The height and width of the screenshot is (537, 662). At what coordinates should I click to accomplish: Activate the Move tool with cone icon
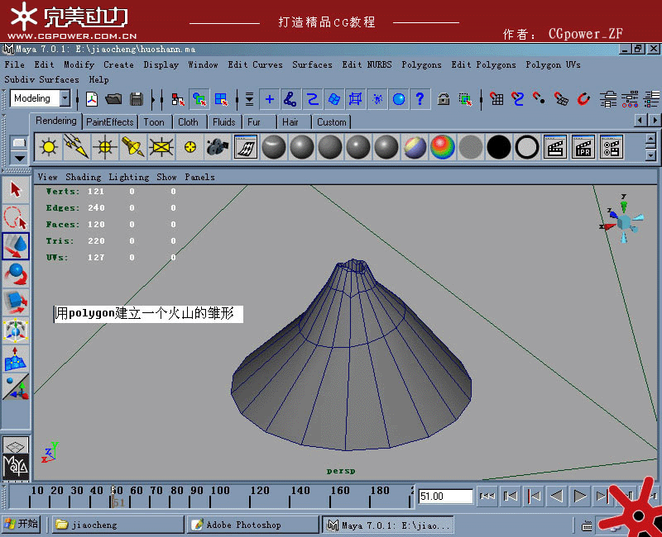[x=16, y=246]
